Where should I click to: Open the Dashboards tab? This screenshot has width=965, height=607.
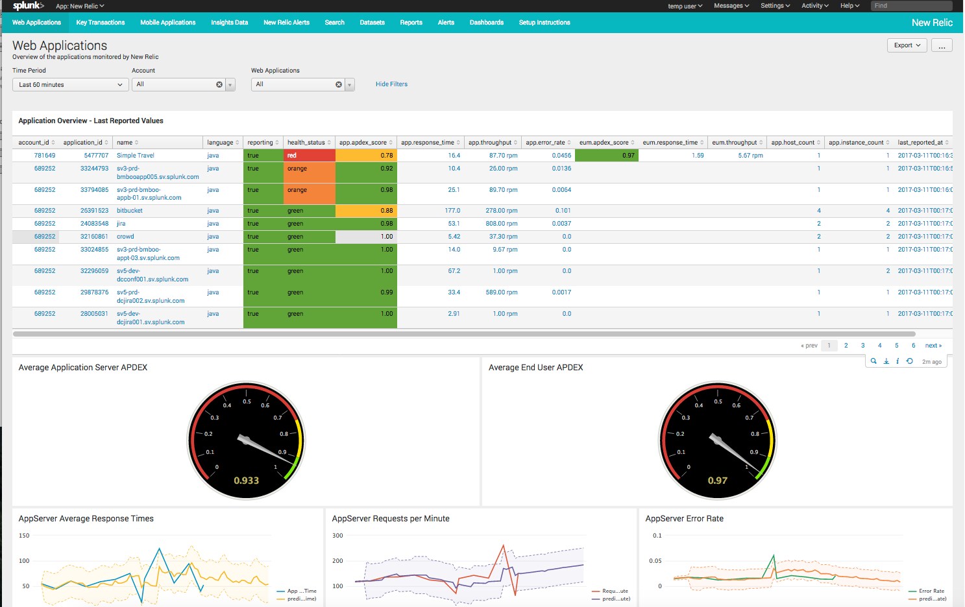487,22
